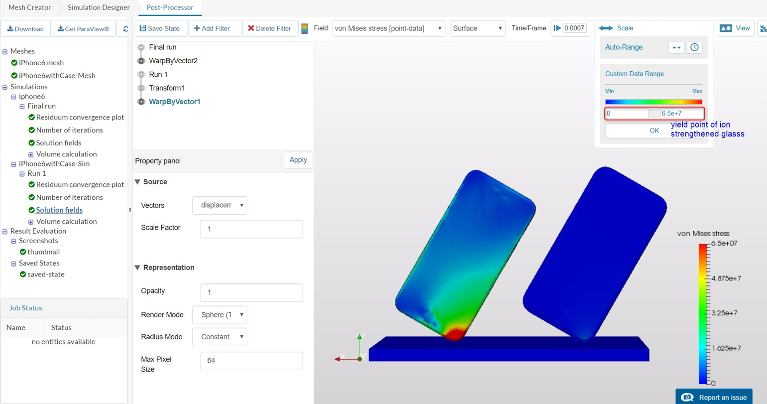Collapse the Saved States tree node
This screenshot has width=767, height=404.
point(13,264)
